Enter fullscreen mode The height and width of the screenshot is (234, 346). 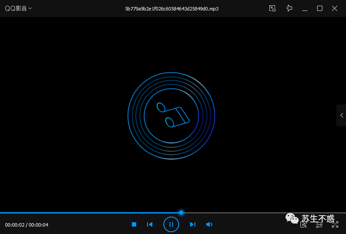coord(335,224)
